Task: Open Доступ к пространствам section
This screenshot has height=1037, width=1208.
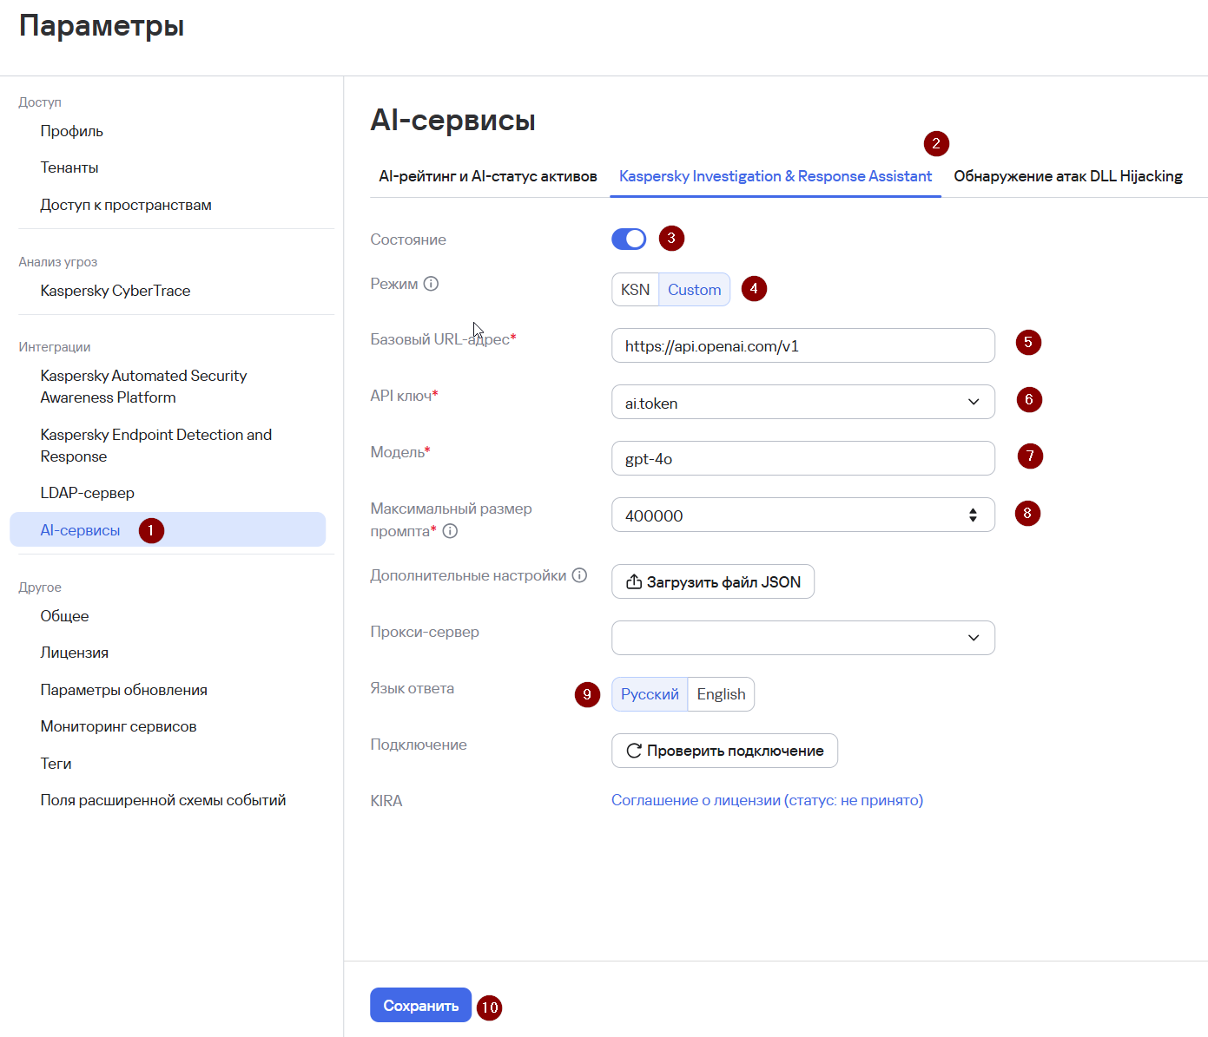Action: 126,205
